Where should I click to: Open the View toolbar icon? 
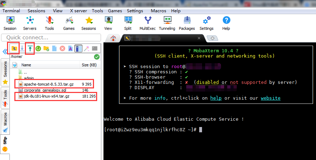coord(108,24)
